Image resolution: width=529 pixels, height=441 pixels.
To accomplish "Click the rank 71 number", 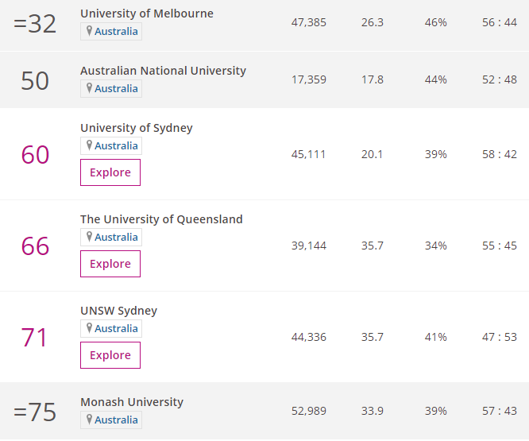I will point(35,338).
